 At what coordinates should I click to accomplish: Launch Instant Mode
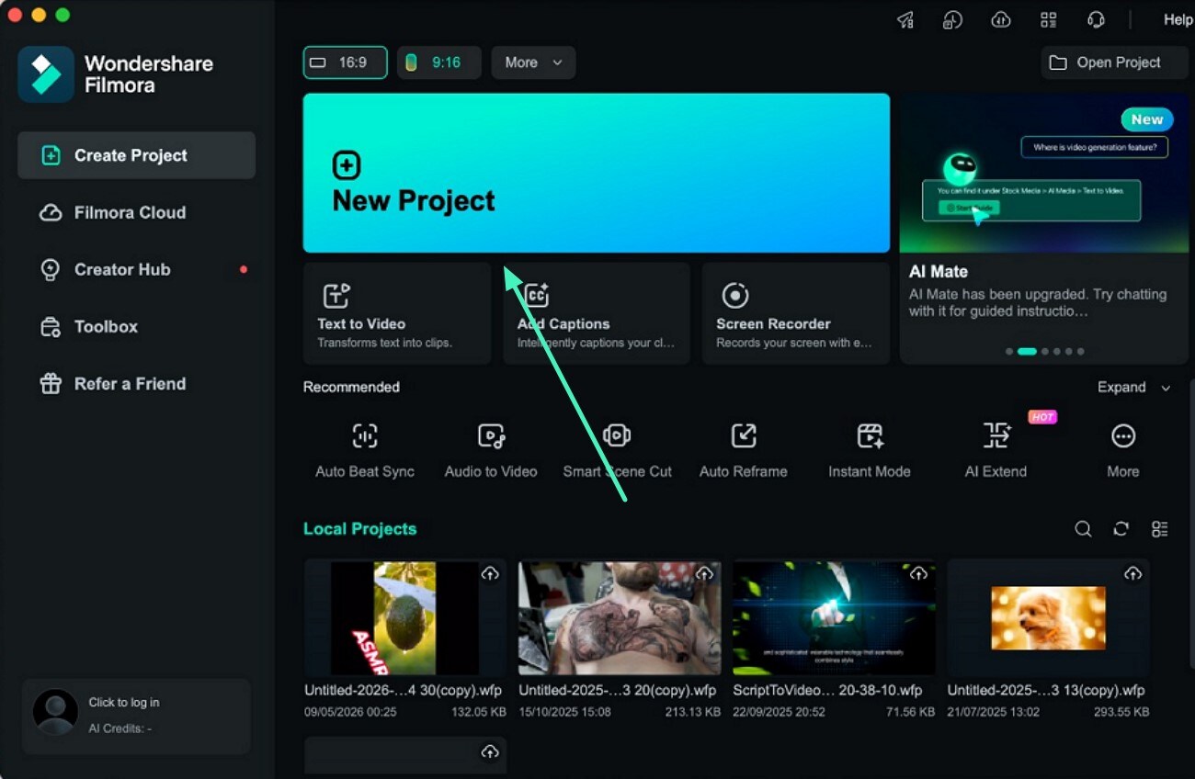pyautogui.click(x=870, y=451)
